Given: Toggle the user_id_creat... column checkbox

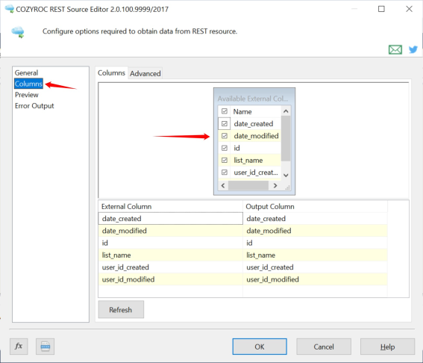Looking at the screenshot, I should (225, 172).
